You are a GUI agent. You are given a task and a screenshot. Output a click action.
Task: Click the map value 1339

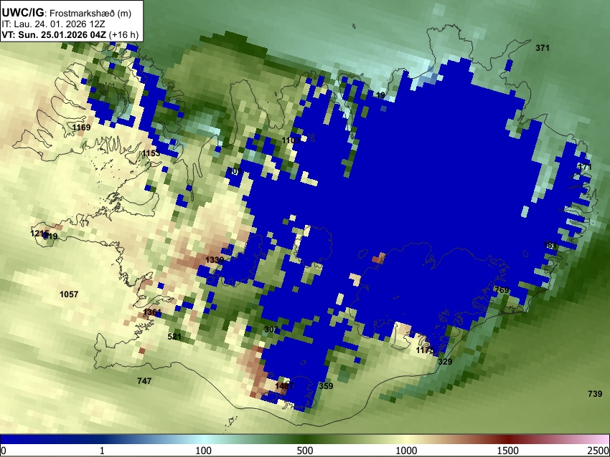click(x=215, y=260)
